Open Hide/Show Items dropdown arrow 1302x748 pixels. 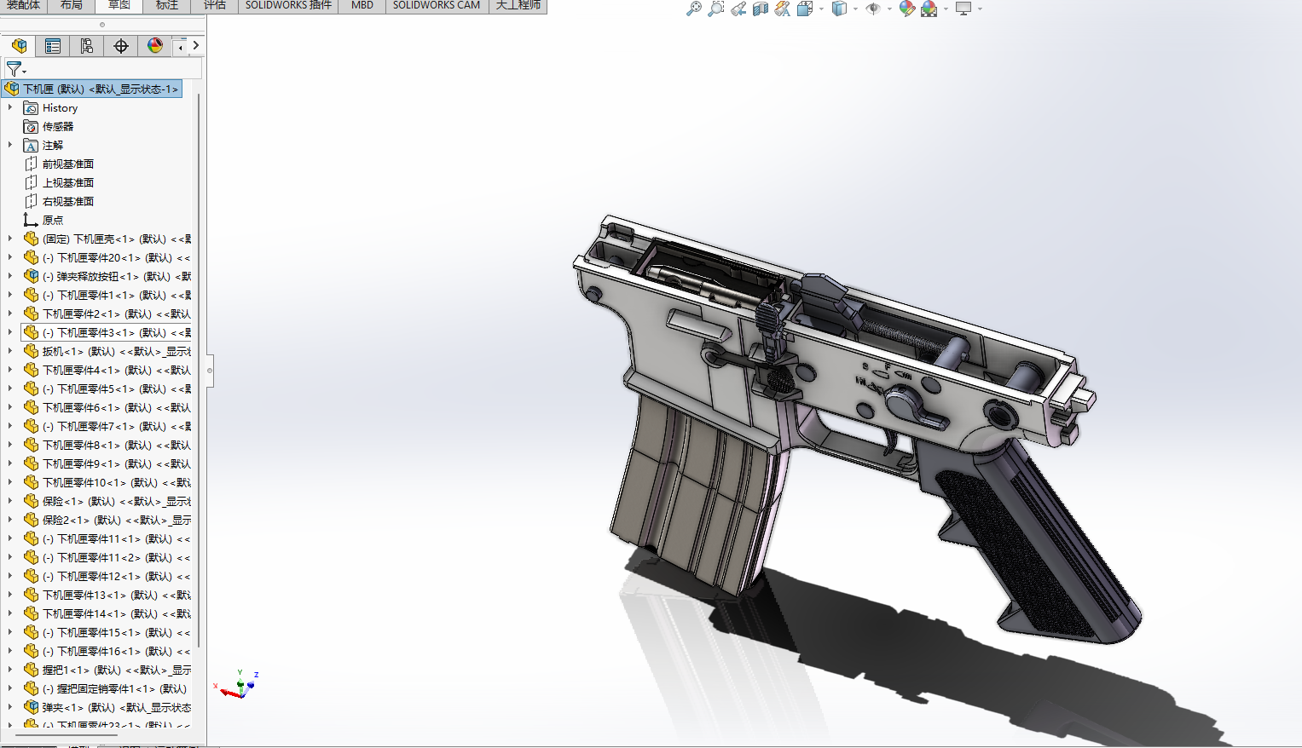coord(889,9)
